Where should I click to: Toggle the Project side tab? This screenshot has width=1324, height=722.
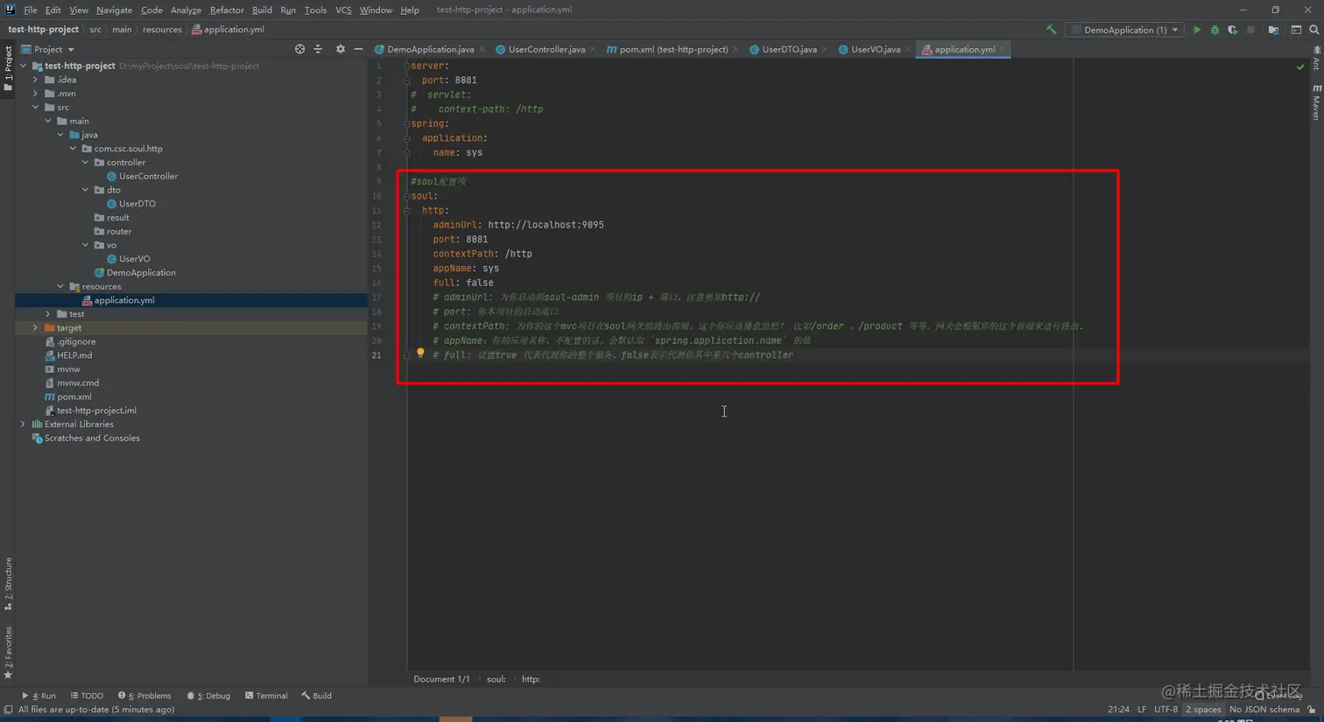(8, 68)
